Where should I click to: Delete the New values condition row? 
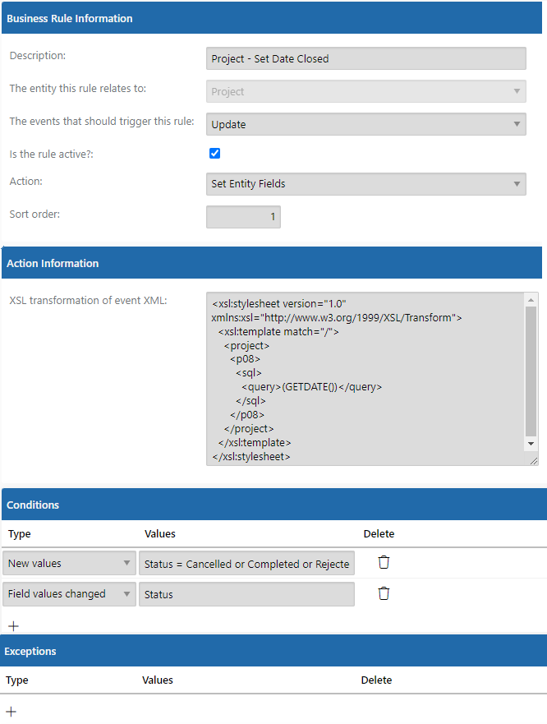click(x=384, y=562)
